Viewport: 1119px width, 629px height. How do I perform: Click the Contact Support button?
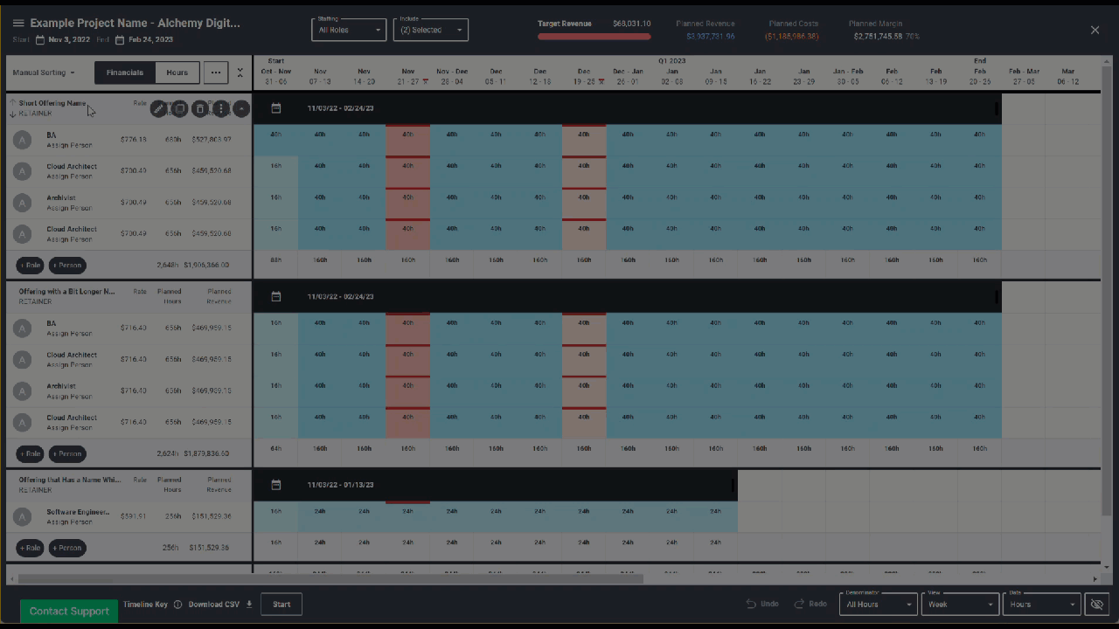(69, 611)
